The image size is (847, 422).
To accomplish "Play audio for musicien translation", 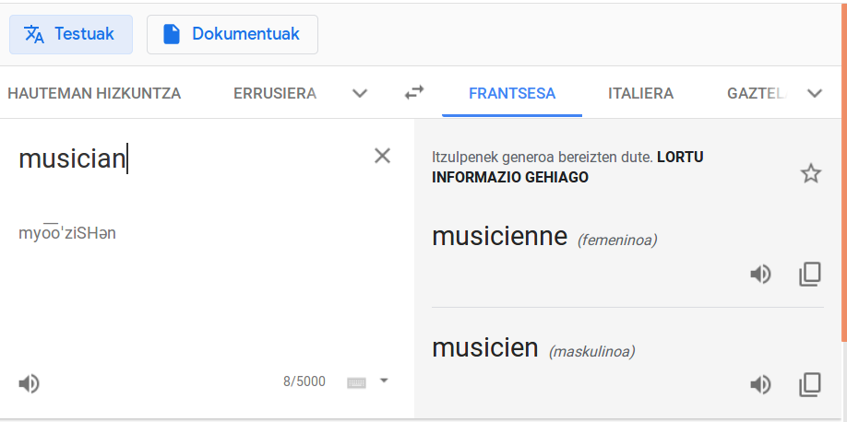I will (760, 385).
